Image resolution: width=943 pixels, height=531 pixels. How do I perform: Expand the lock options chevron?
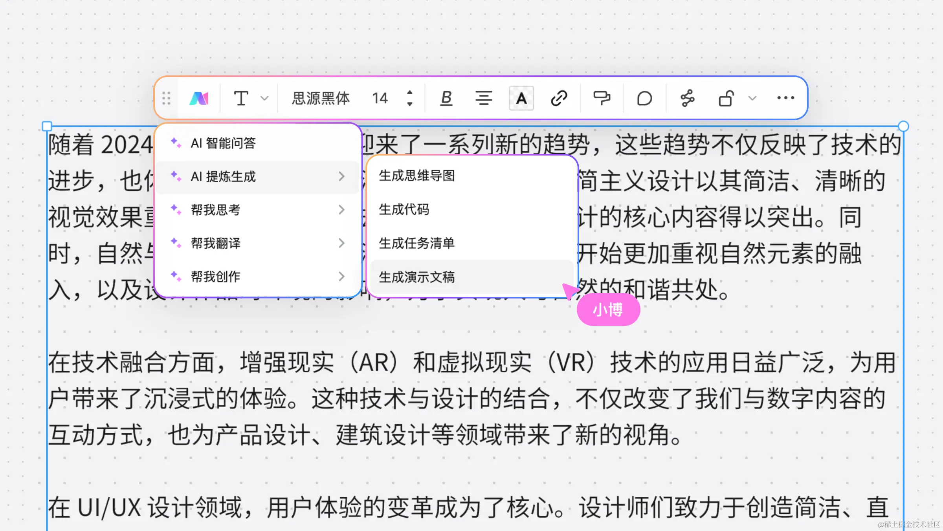point(752,98)
